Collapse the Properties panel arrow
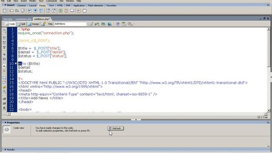This screenshot has height=153, width=272. pyautogui.click(x=6, y=123)
